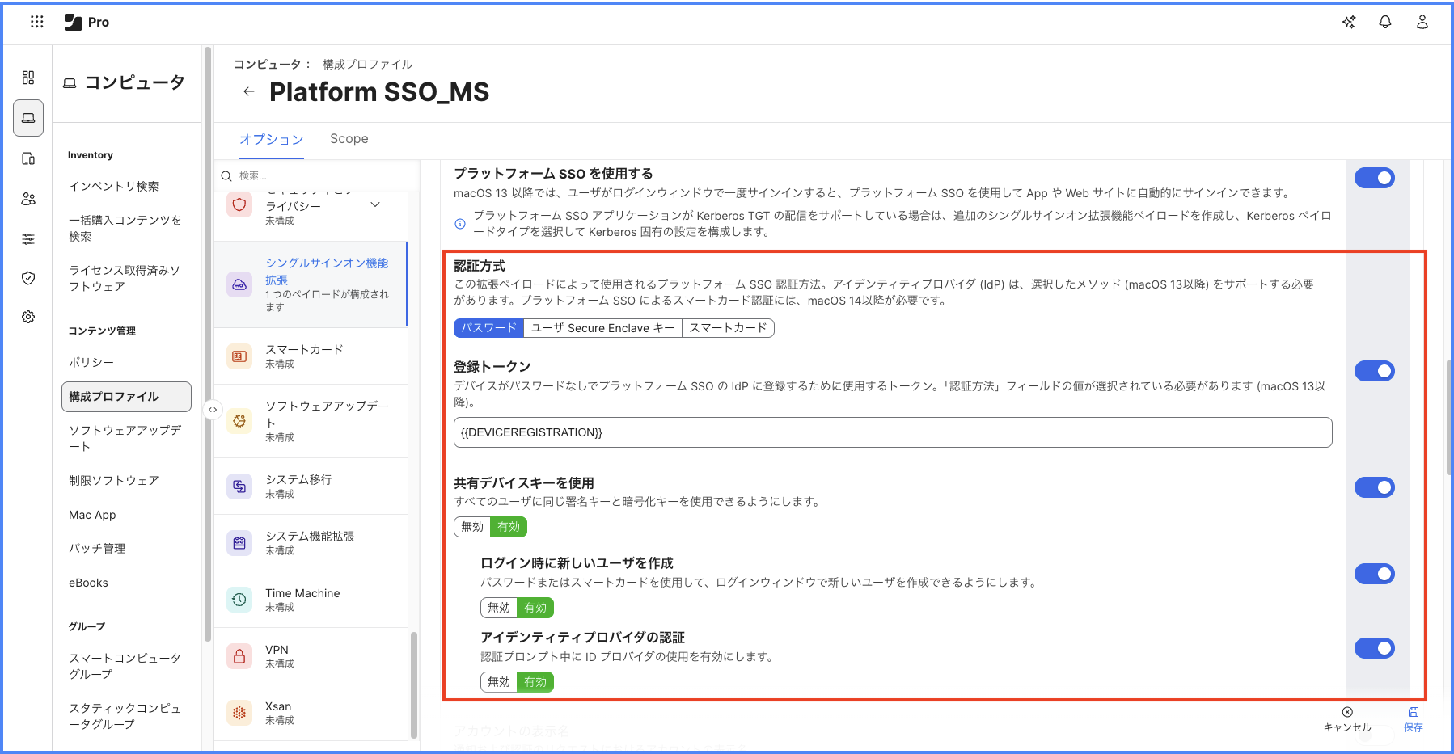
Task: Open the app launcher grid icon
Action: pyautogui.click(x=36, y=22)
